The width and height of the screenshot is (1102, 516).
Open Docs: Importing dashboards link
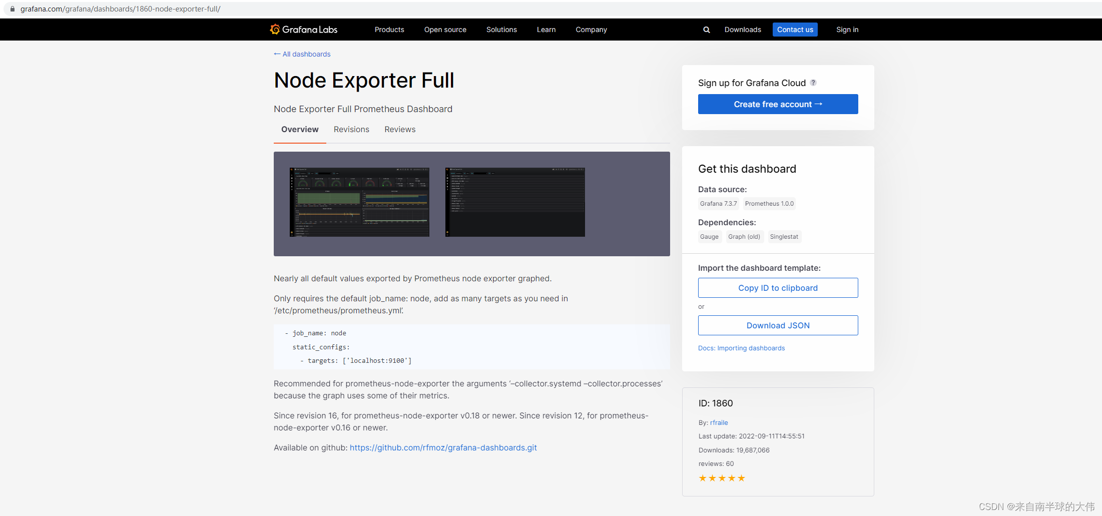click(742, 348)
